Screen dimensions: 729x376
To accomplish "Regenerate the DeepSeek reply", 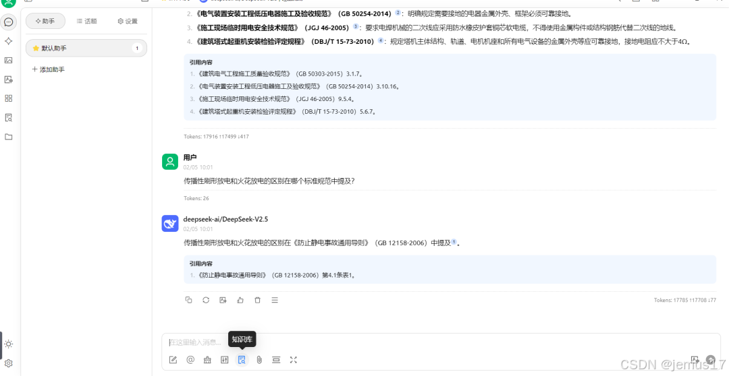I will (206, 301).
